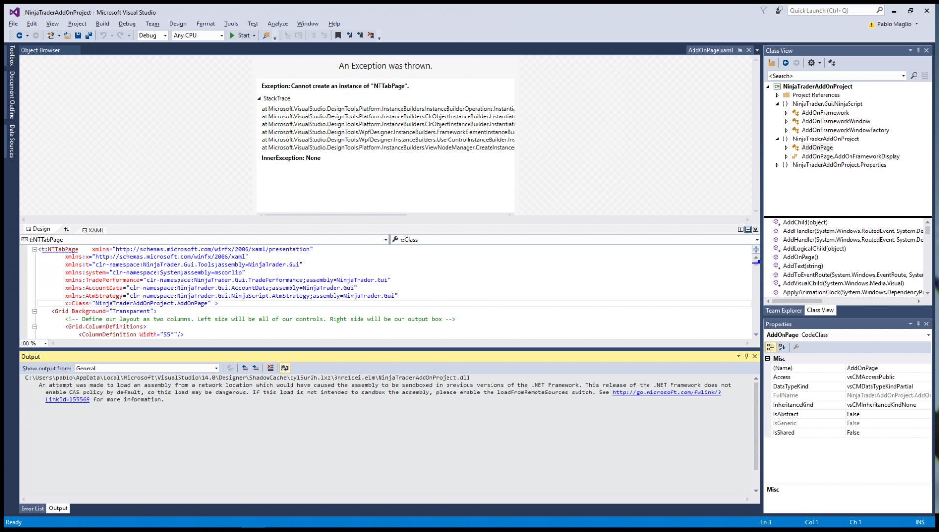Switch to the Error List tab
Screen dimensions: 939x532
coord(32,509)
